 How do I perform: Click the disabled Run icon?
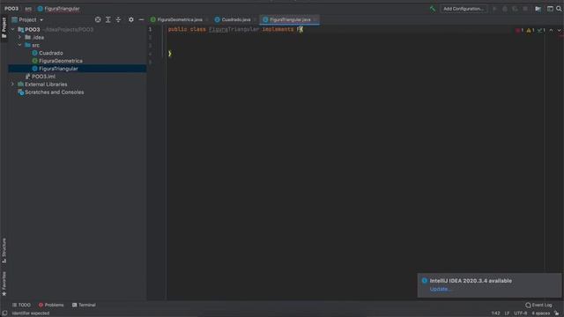[494, 9]
